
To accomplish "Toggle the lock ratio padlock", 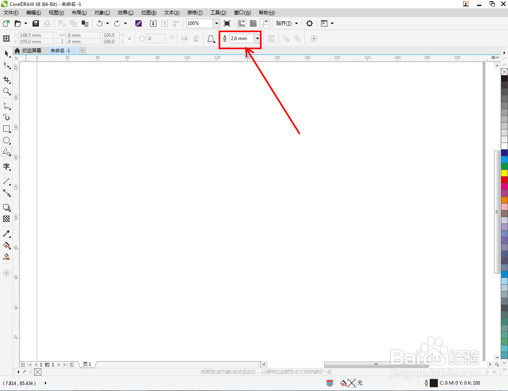I will (x=129, y=39).
